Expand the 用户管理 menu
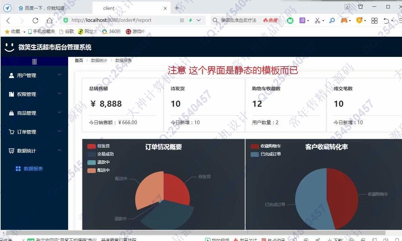 coord(34,75)
